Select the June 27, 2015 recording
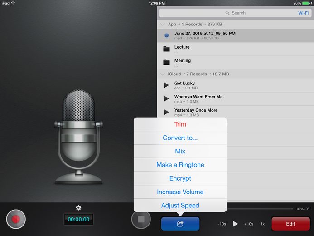This screenshot has height=236, width=314. click(x=236, y=35)
